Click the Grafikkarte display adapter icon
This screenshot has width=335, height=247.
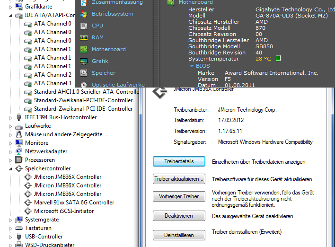pyautogui.click(x=19, y=7)
